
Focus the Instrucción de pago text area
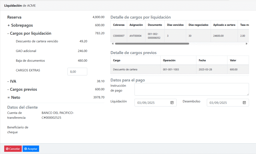[191, 89]
